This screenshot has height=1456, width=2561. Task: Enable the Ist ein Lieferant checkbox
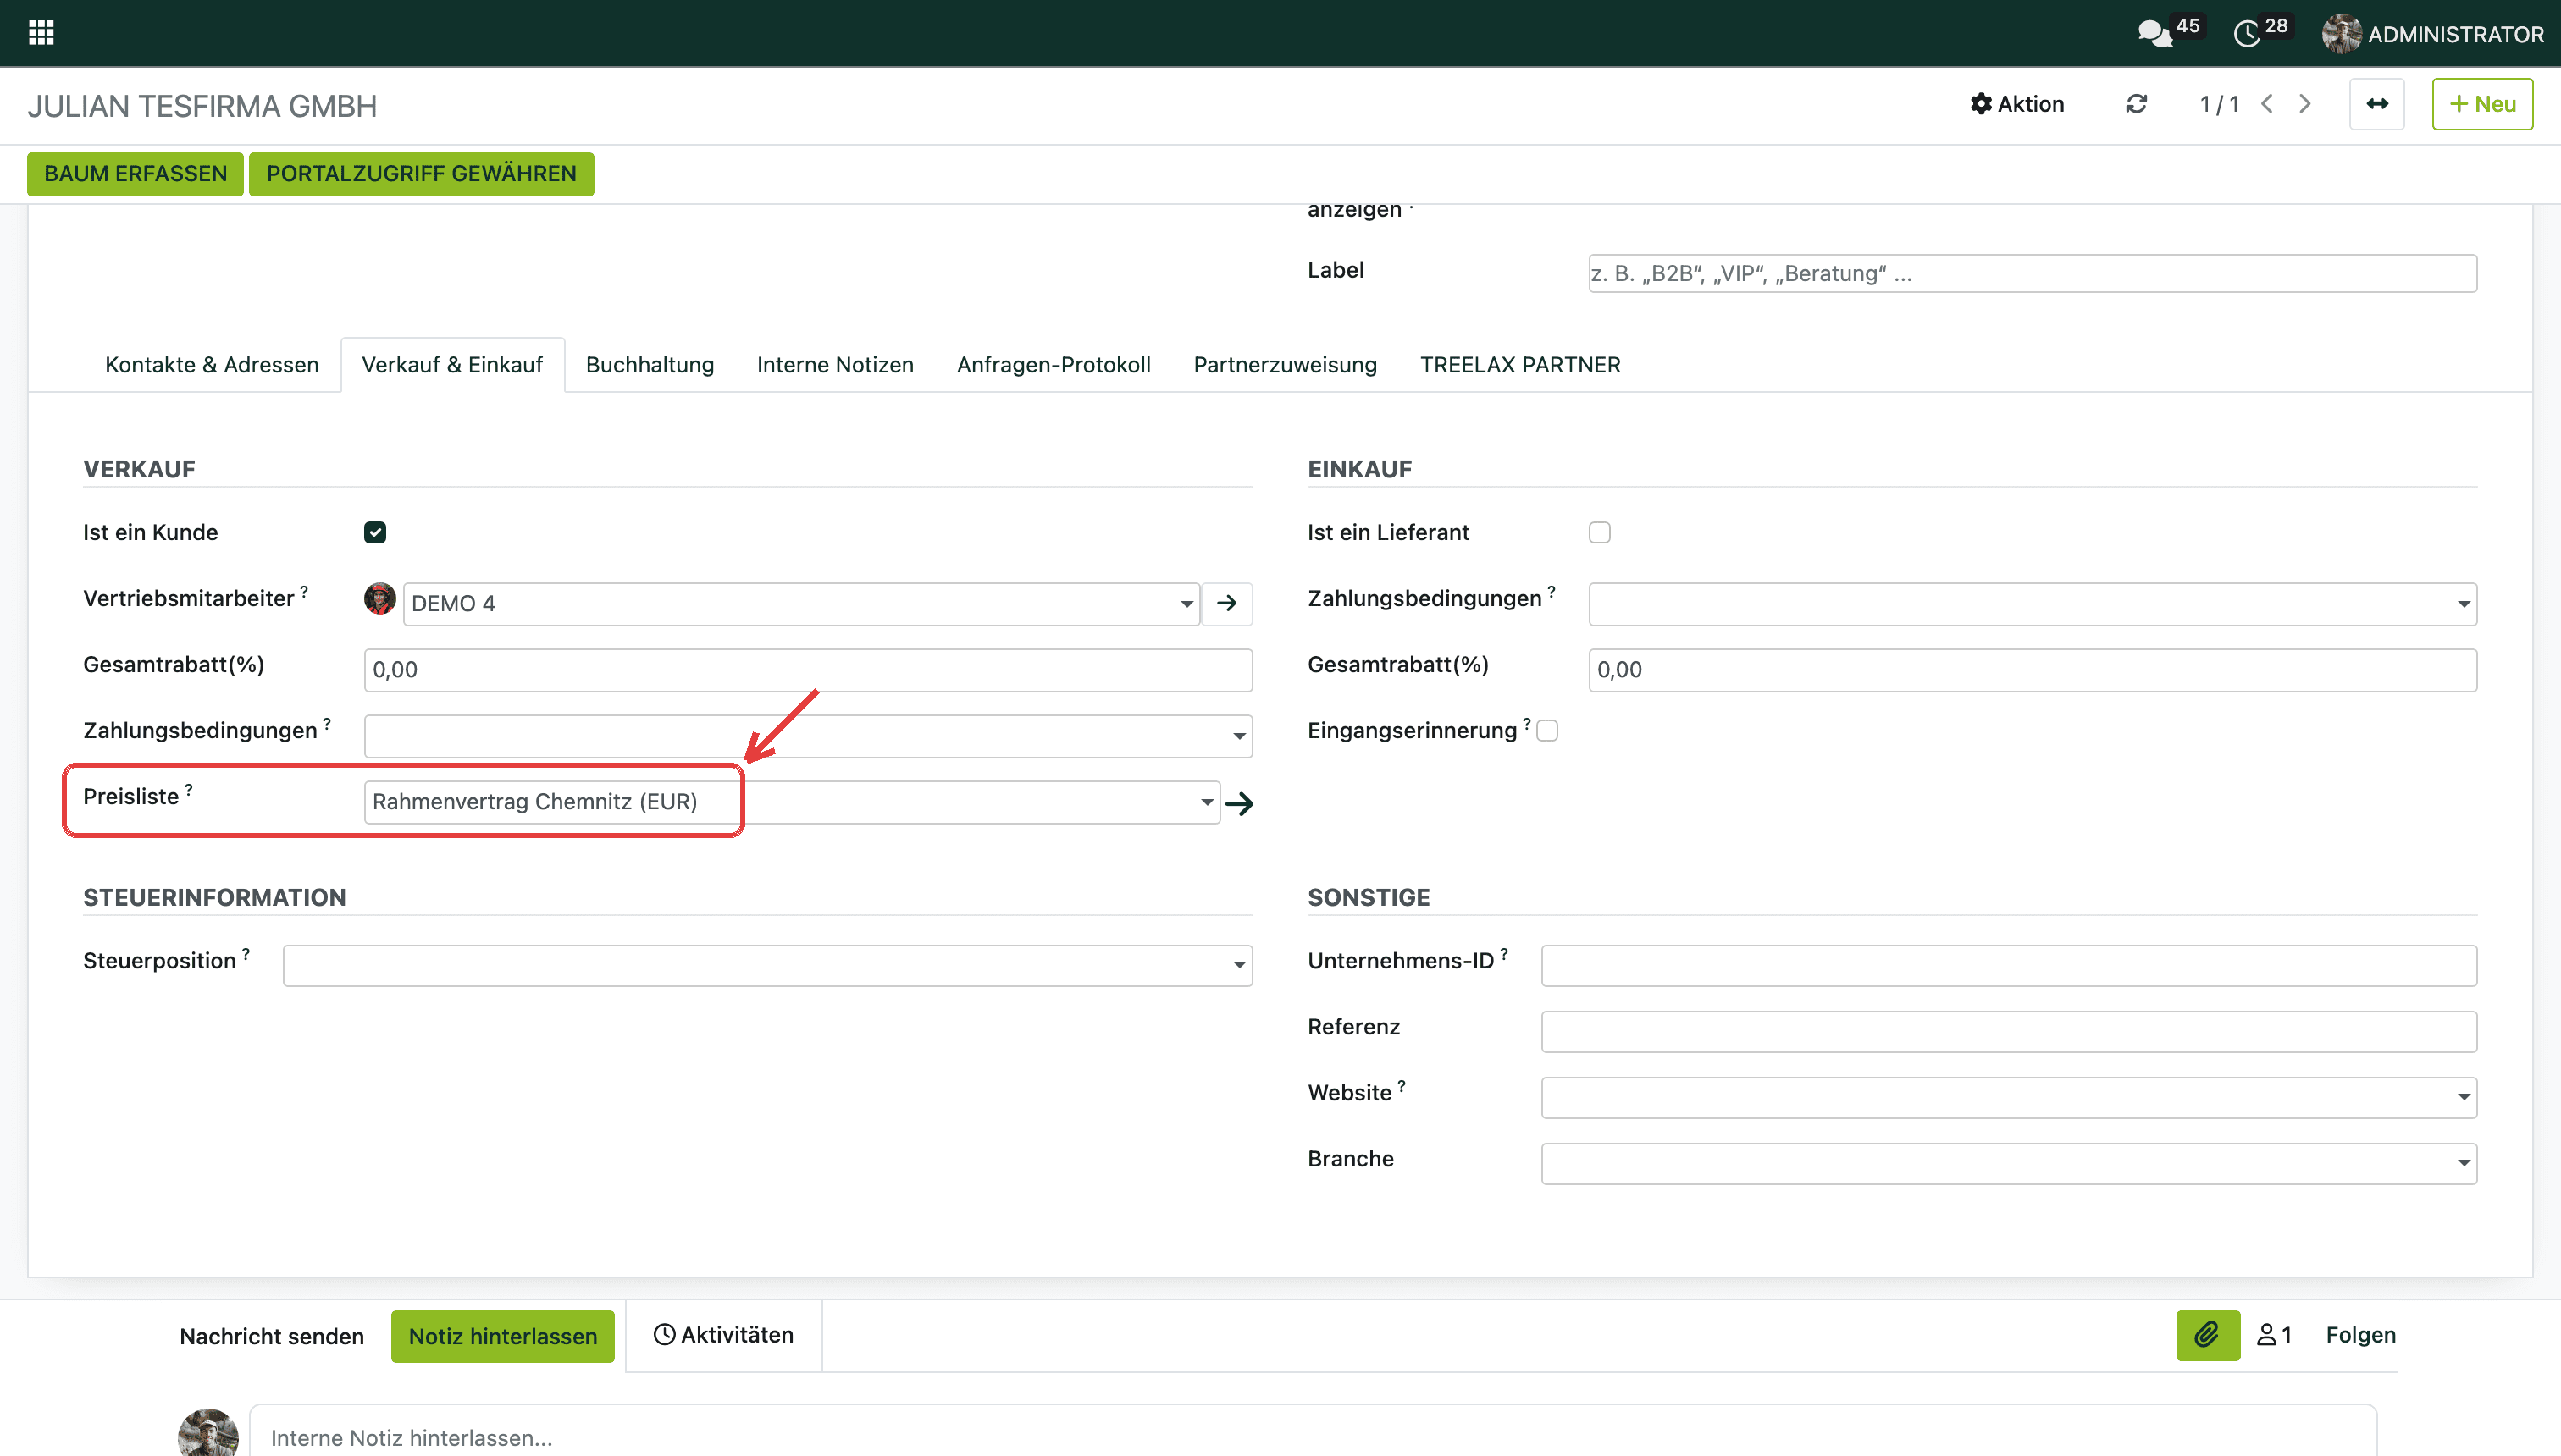1600,532
